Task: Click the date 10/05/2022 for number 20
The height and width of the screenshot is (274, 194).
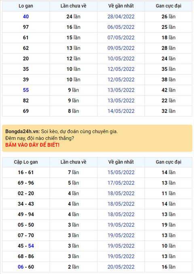Action: tap(121, 59)
